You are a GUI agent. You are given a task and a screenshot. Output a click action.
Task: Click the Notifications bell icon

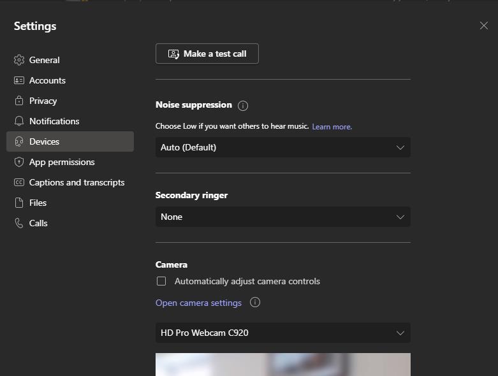(x=19, y=121)
